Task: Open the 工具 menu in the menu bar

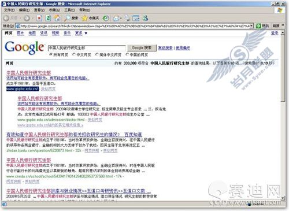Action: pos(69,10)
